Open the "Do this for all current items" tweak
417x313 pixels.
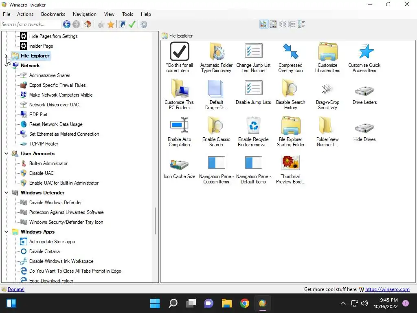pyautogui.click(x=180, y=57)
